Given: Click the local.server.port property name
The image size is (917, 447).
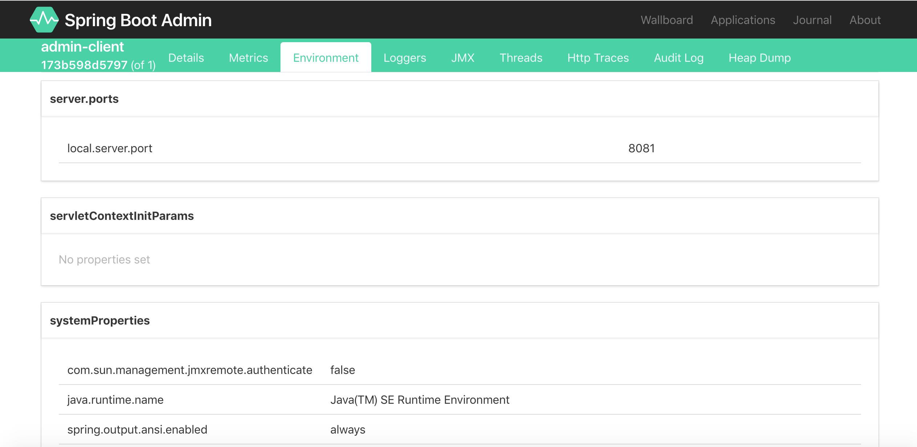Looking at the screenshot, I should click(x=110, y=148).
